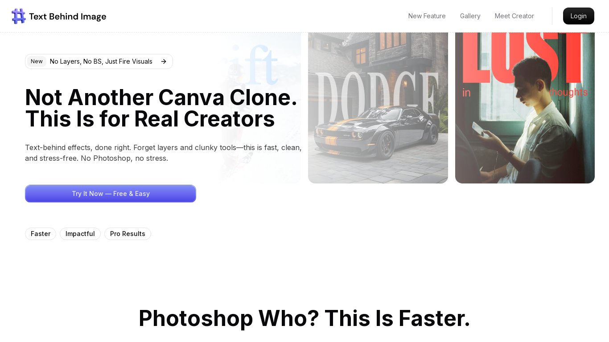This screenshot has height=342, width=609.
Task: Open the Meet Creator link
Action: pos(514,16)
